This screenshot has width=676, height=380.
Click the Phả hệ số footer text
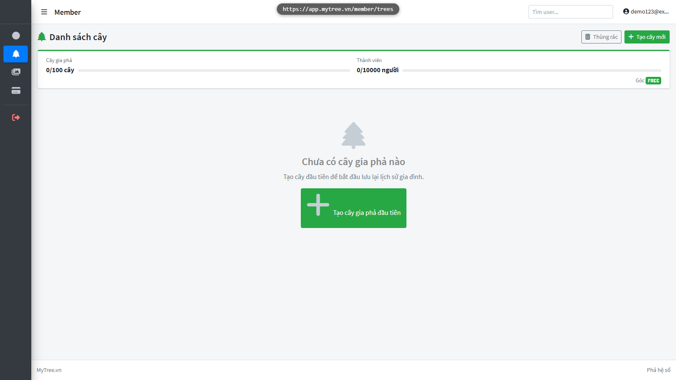658,370
